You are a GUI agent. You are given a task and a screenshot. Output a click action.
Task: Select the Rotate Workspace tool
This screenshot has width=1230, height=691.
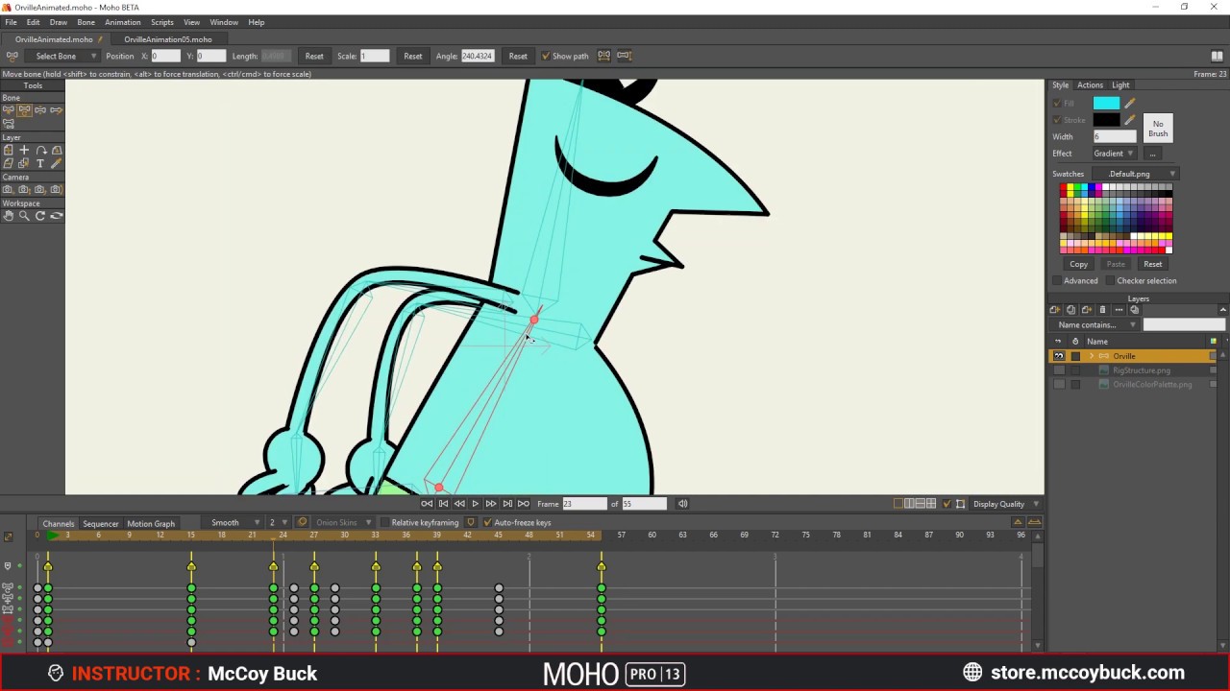click(40, 216)
